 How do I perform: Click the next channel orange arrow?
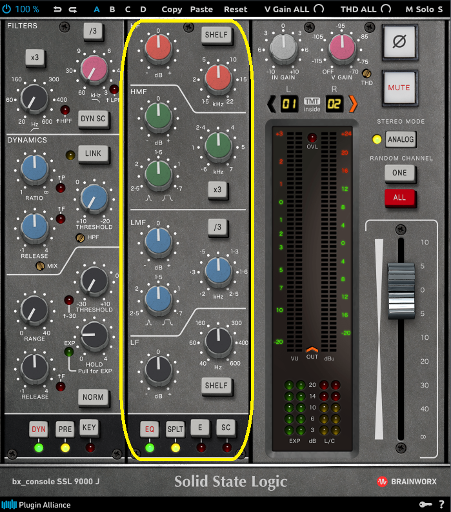pyautogui.click(x=353, y=104)
